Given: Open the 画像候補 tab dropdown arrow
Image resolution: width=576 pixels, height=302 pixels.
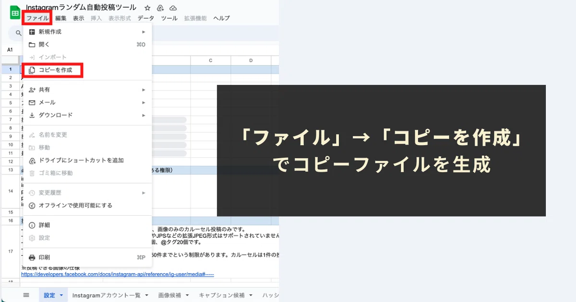Looking at the screenshot, I should tap(187, 295).
